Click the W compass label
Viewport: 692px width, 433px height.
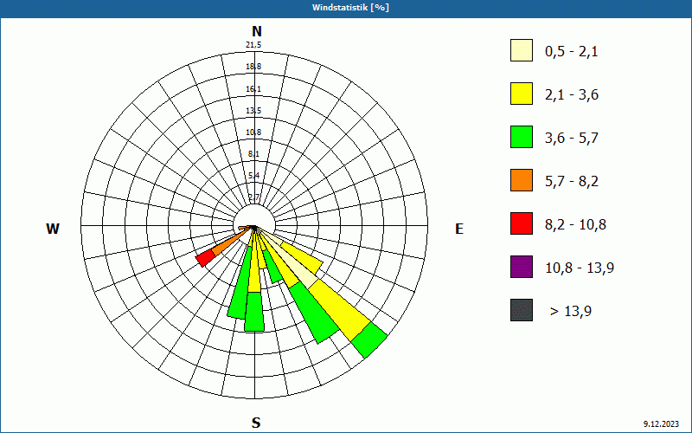tap(53, 229)
